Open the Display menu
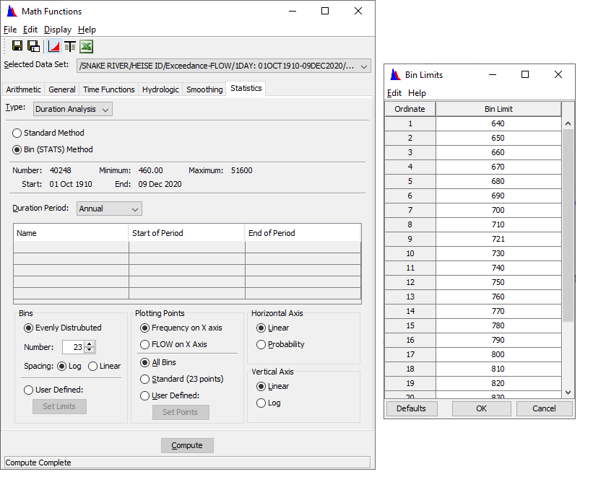This screenshot has width=593, height=495. click(58, 30)
